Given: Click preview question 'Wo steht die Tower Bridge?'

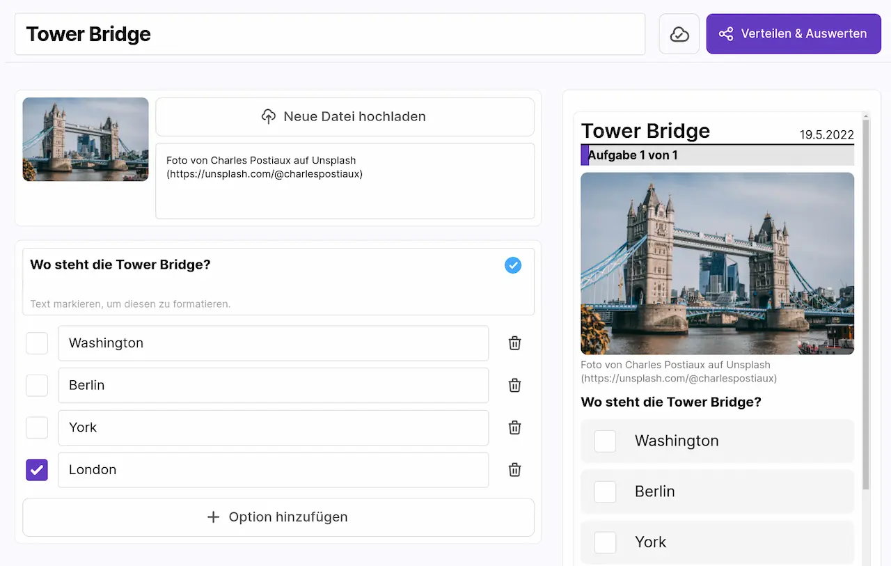Looking at the screenshot, I should pos(671,402).
